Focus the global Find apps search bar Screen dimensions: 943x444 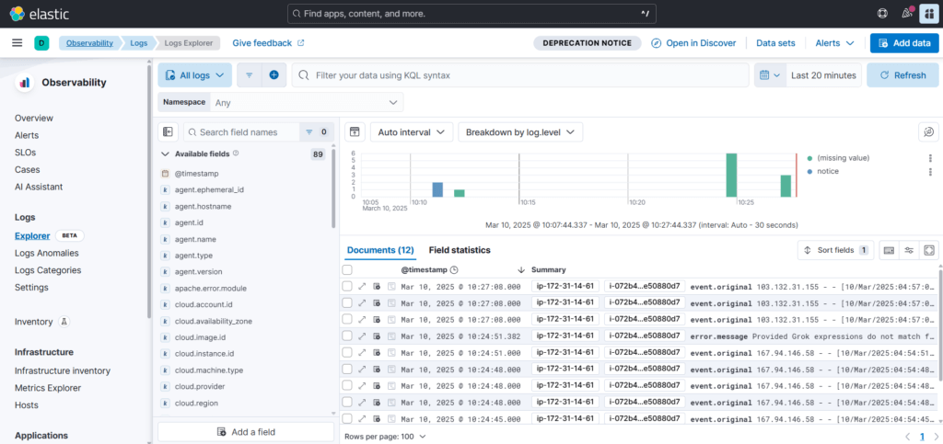(471, 13)
